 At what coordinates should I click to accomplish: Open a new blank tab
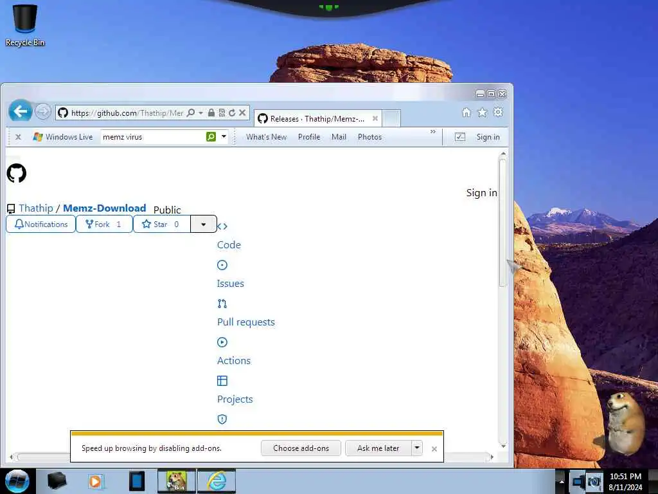tap(391, 118)
